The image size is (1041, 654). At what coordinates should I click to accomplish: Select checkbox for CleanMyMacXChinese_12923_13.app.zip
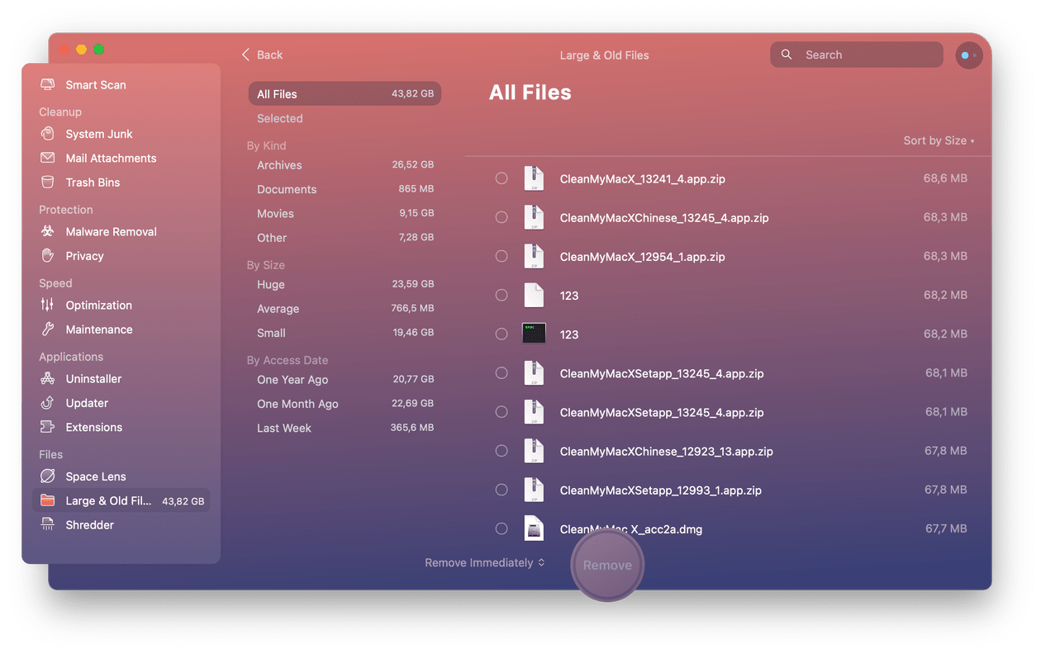(x=501, y=451)
